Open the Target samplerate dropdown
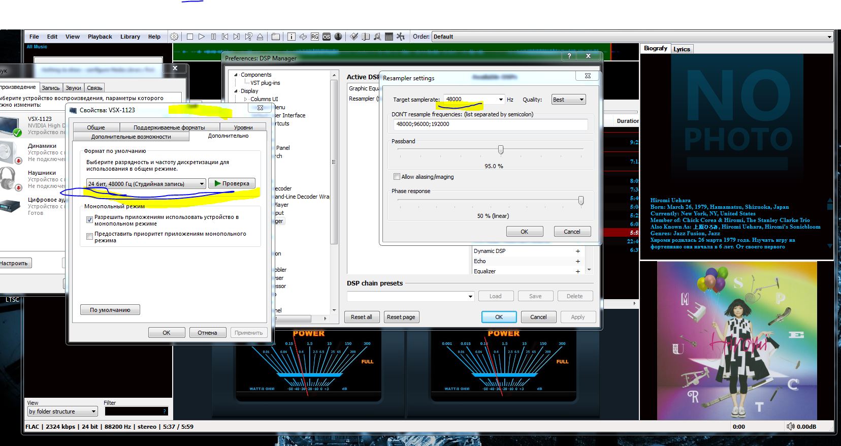This screenshot has width=841, height=446. (500, 100)
